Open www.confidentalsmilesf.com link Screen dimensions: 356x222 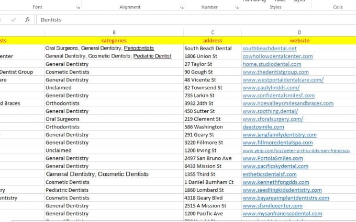click(x=279, y=96)
